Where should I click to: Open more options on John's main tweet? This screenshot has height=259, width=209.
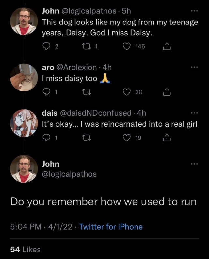tap(194, 164)
